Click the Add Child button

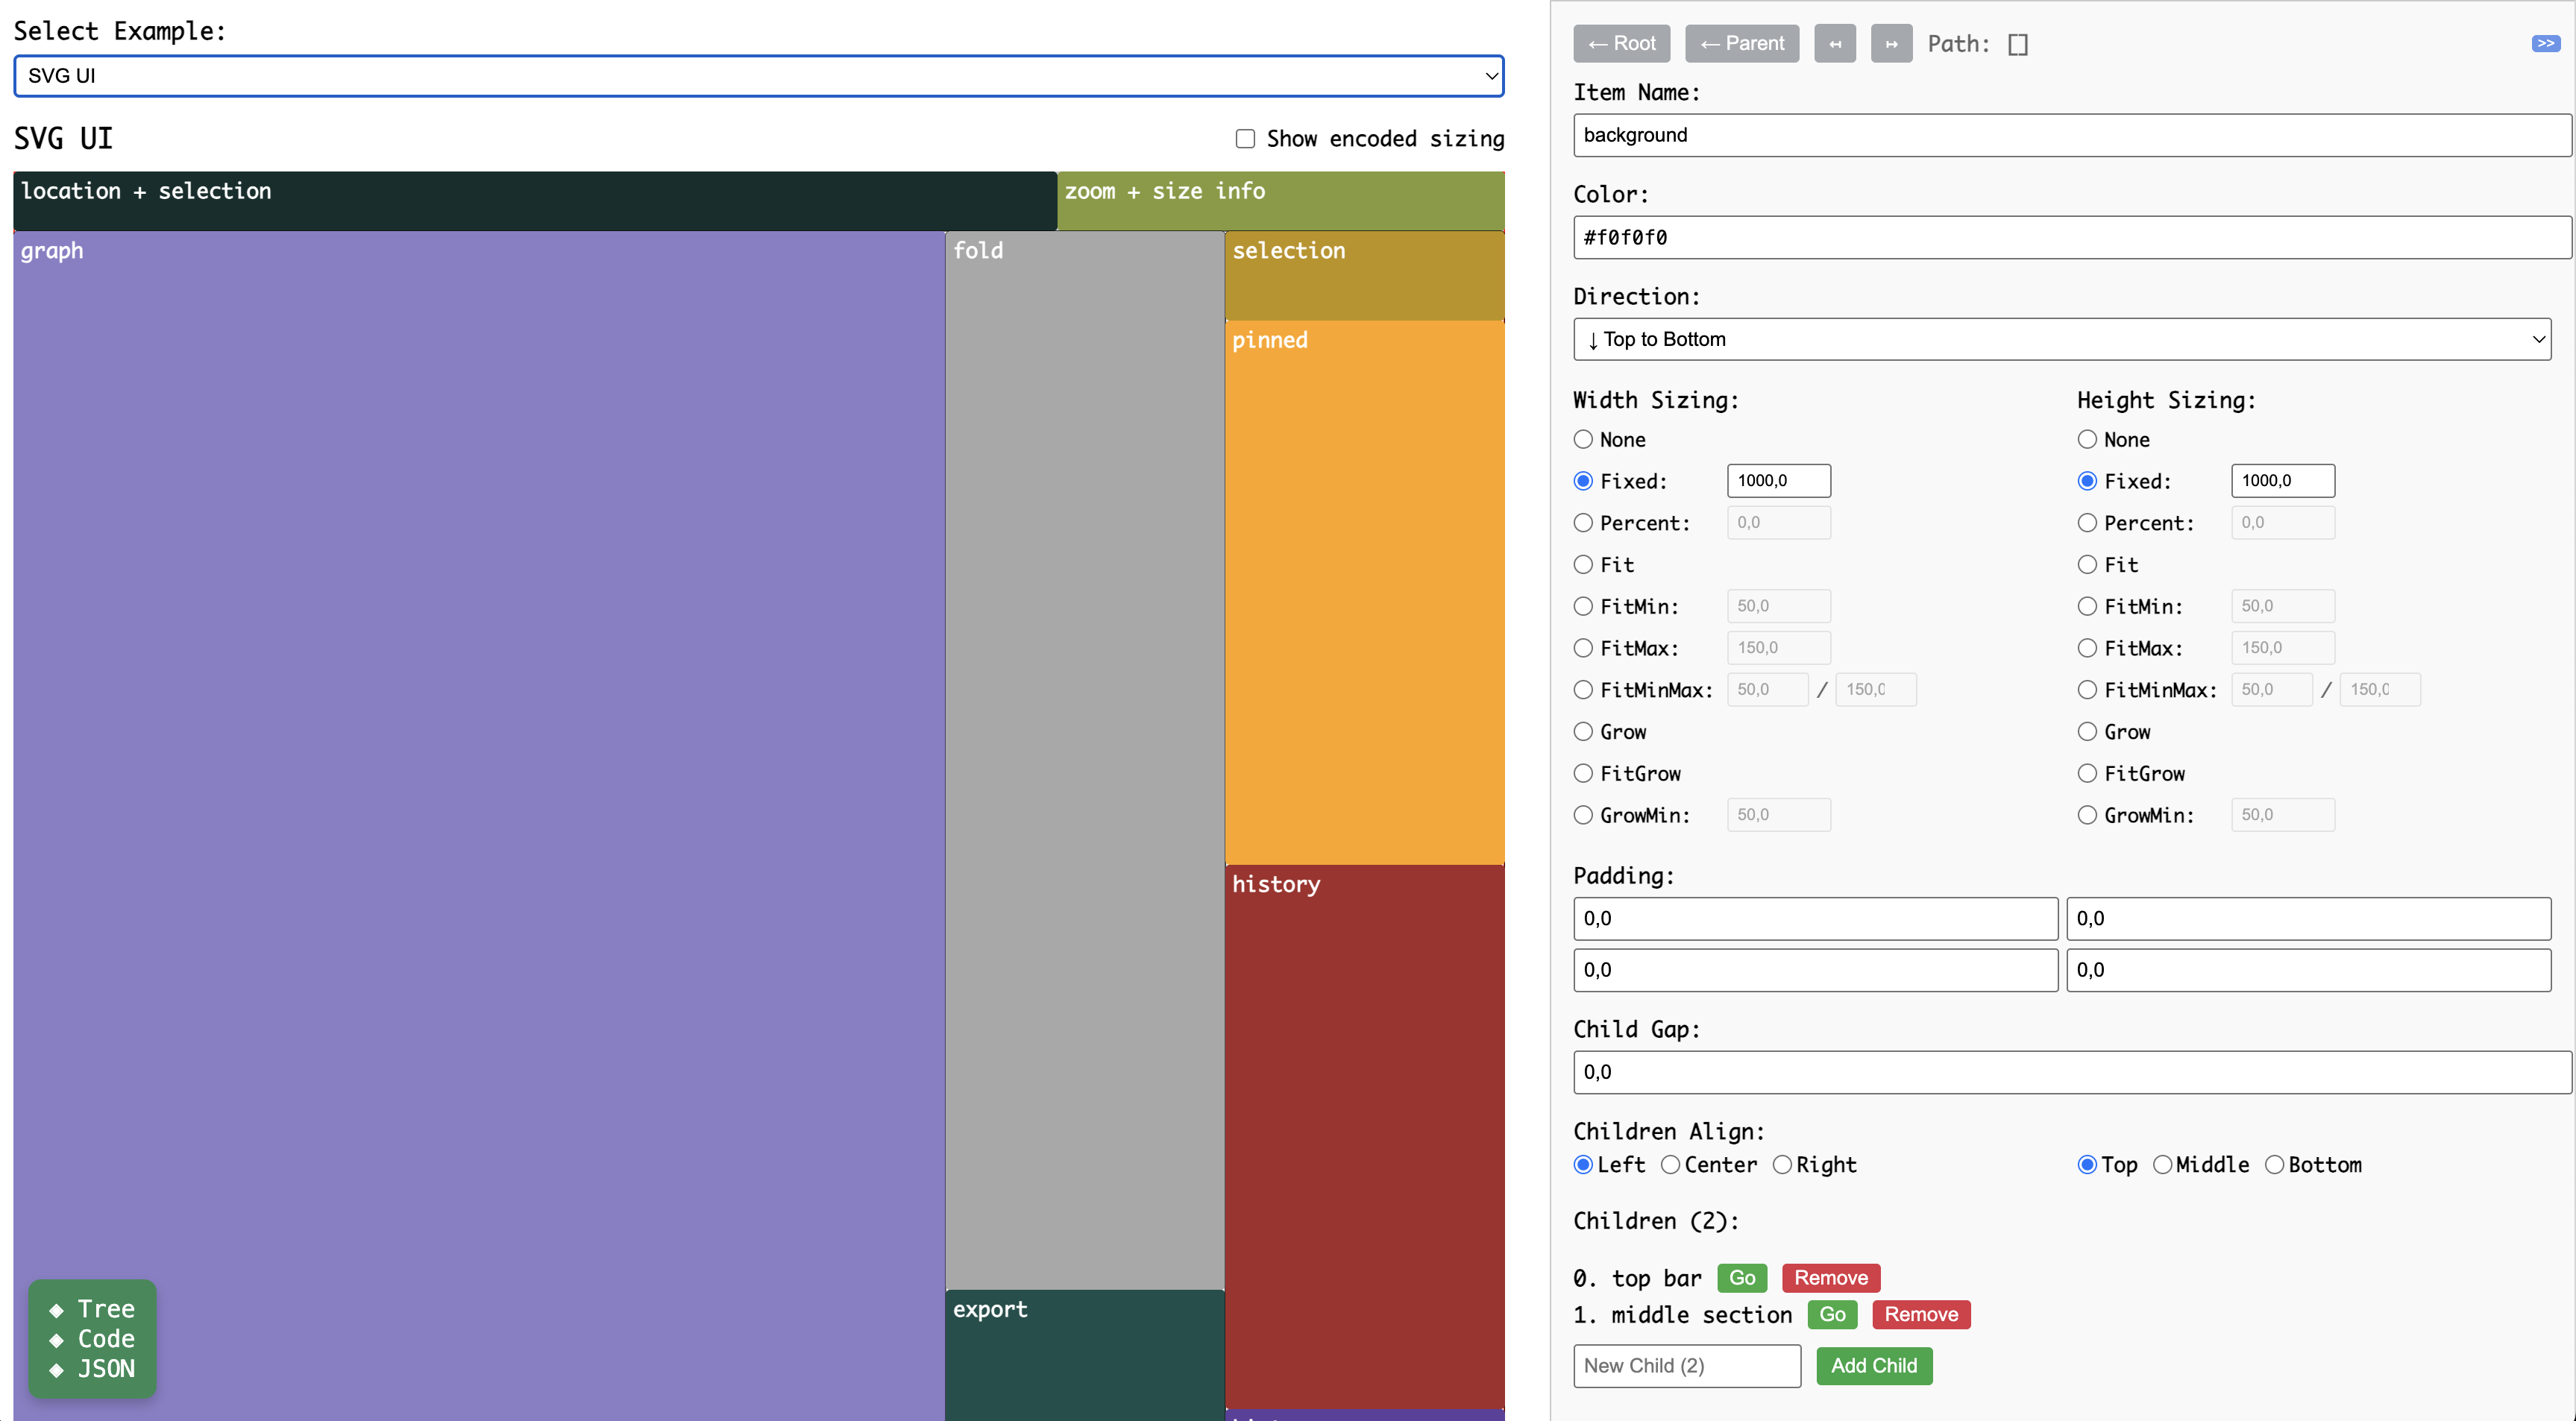[1873, 1365]
